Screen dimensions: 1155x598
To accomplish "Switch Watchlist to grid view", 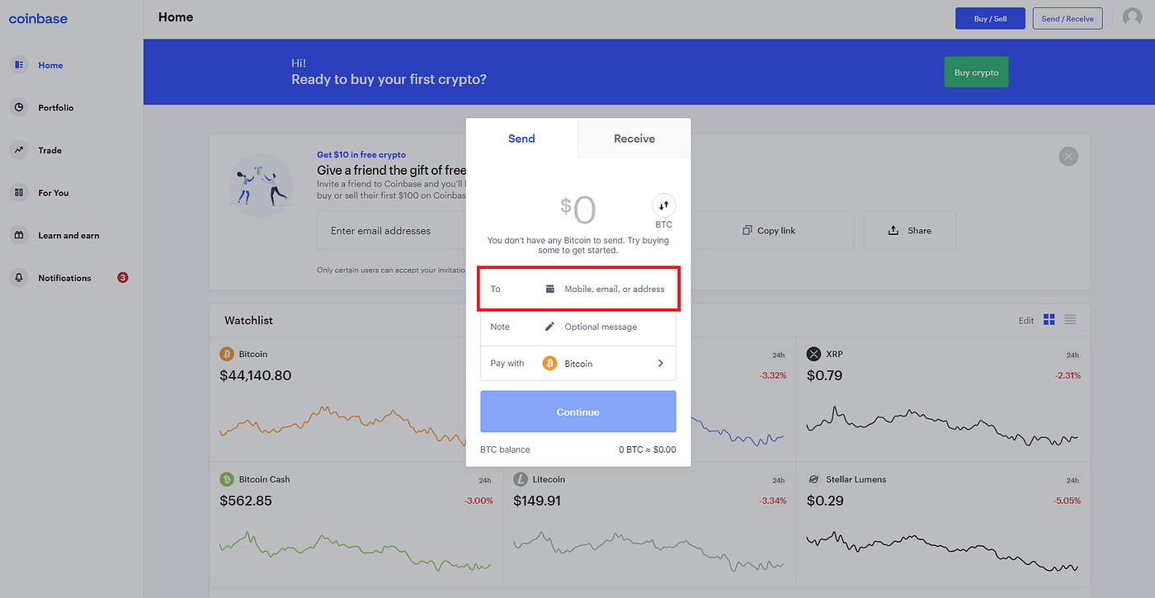I will coord(1049,320).
